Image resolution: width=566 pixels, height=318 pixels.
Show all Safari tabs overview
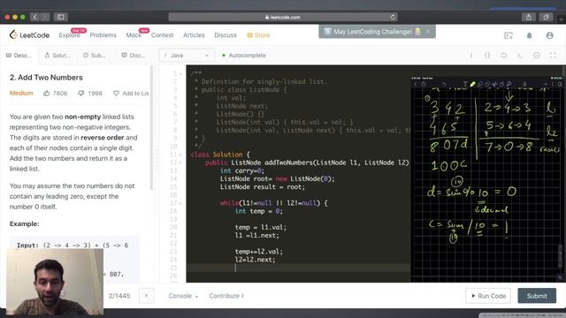546,17
